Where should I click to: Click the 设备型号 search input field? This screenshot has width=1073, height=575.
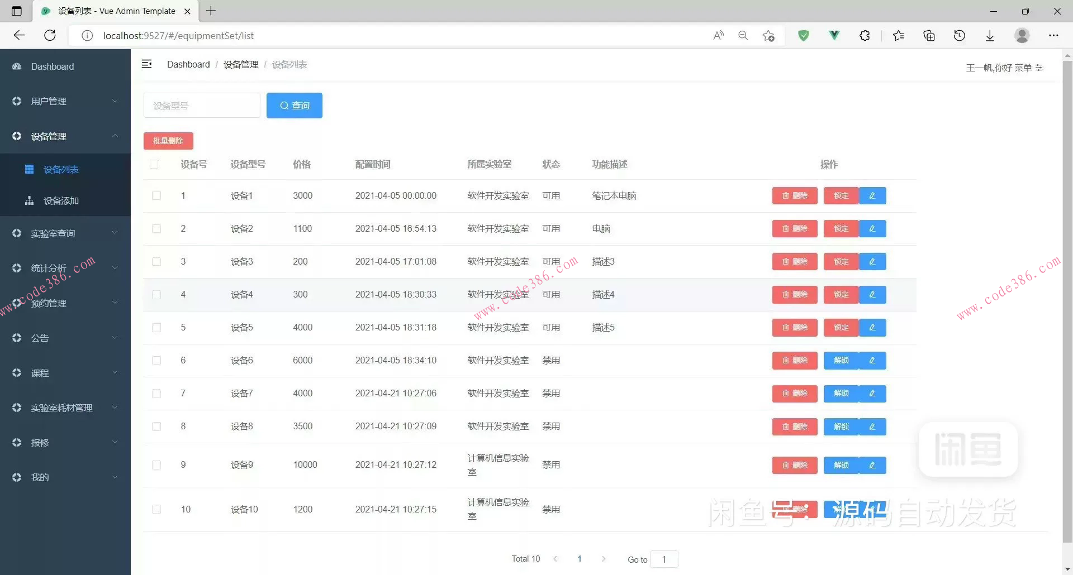(202, 105)
